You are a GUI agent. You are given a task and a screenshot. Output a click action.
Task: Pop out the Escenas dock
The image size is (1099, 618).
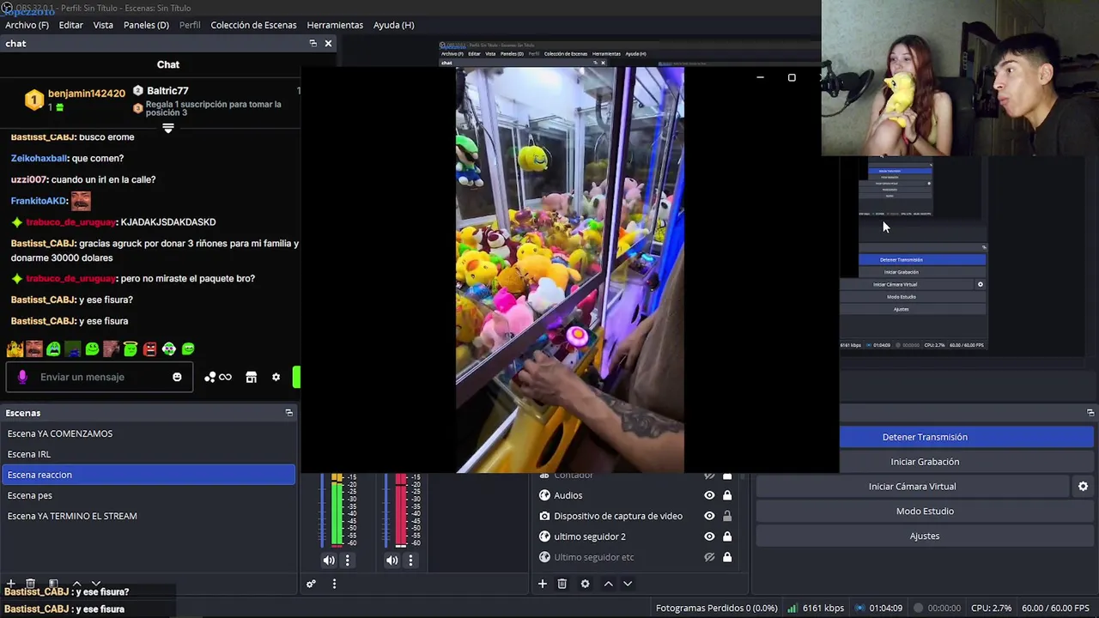pyautogui.click(x=288, y=413)
